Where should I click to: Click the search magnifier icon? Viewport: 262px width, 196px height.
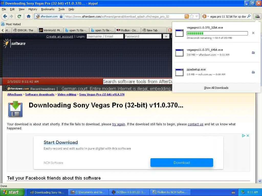249,16
